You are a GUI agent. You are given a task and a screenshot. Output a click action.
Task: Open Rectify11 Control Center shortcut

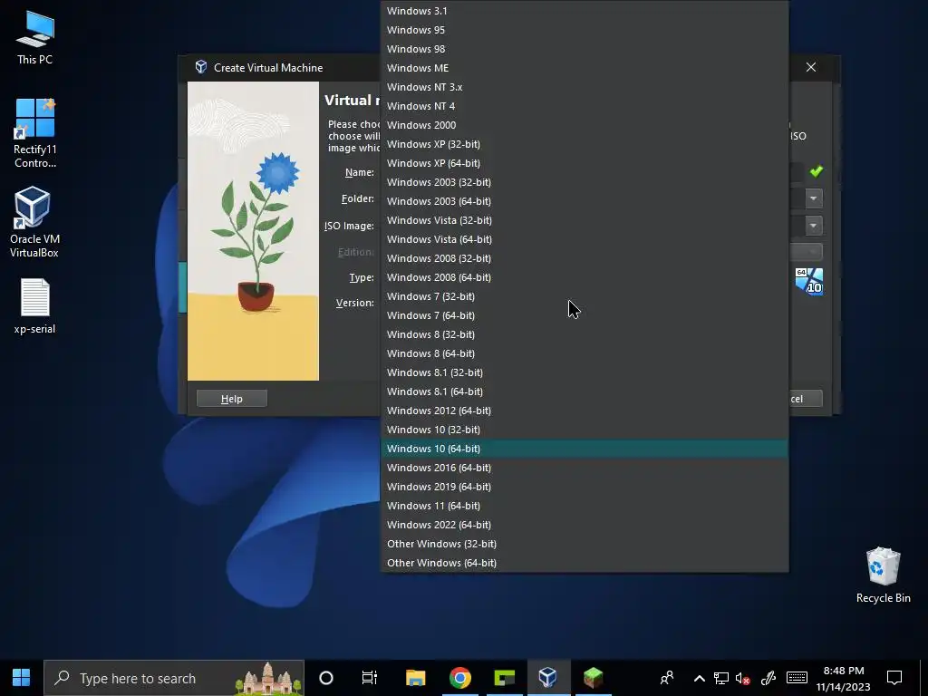pos(35,133)
